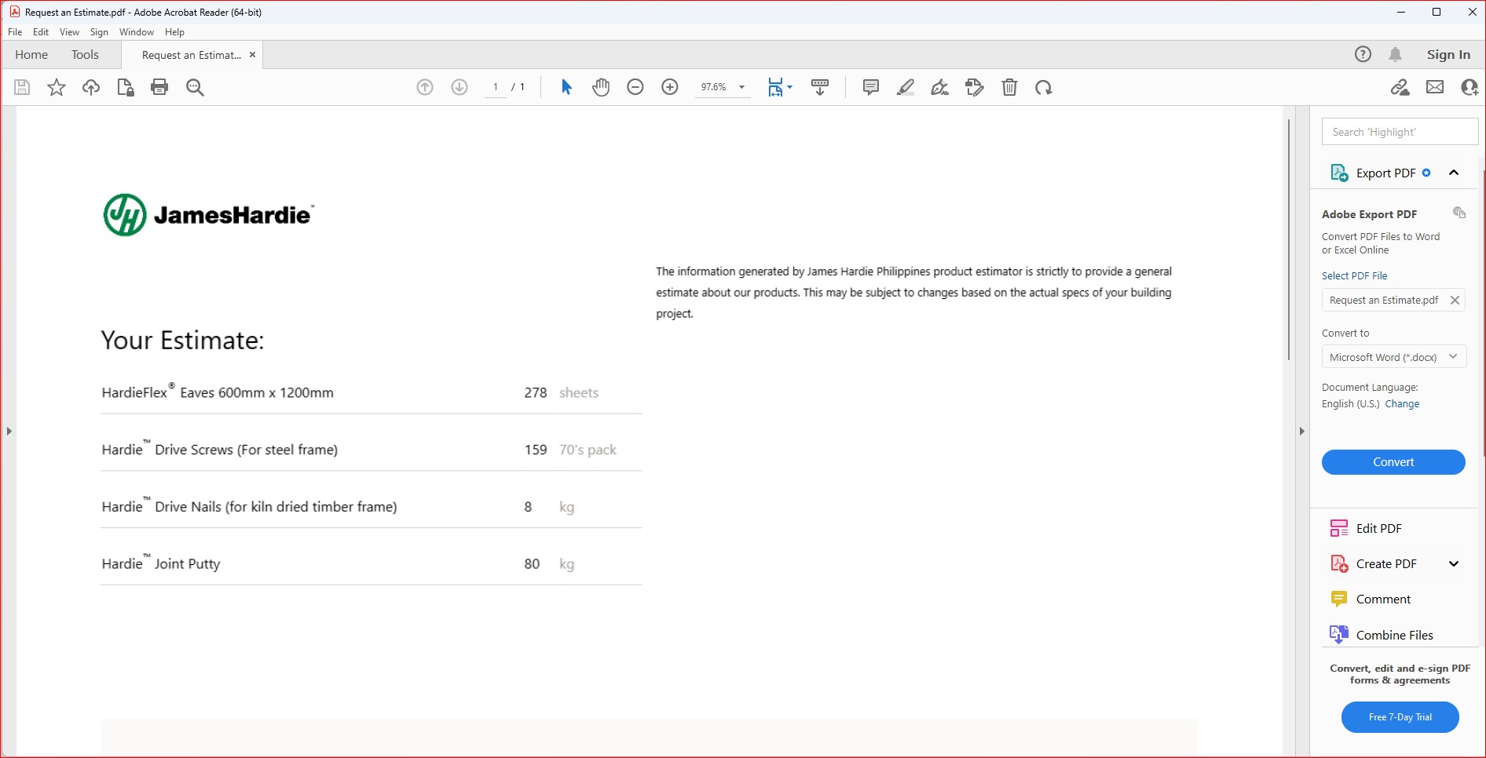Image resolution: width=1486 pixels, height=758 pixels.
Task: Click the Search 'Highlight' field
Action: tap(1400, 132)
